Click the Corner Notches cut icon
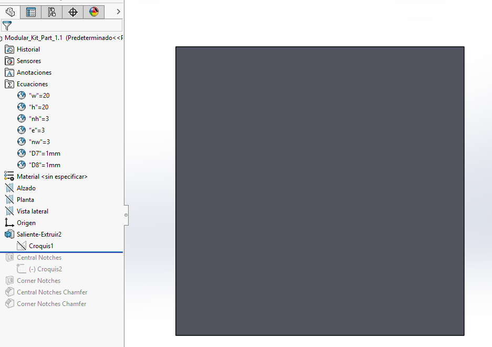Image resolution: width=492 pixels, height=347 pixels. click(x=9, y=280)
